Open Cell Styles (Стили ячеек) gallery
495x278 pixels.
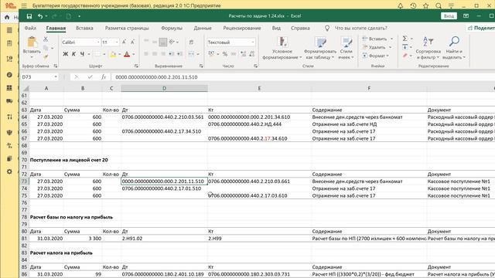pos(346,48)
